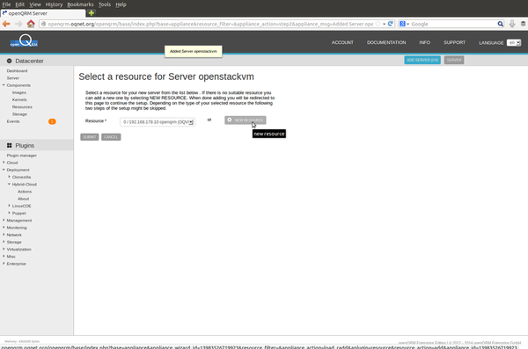
Task: Expand the LinuxCOE entry
Action: click(x=9, y=206)
